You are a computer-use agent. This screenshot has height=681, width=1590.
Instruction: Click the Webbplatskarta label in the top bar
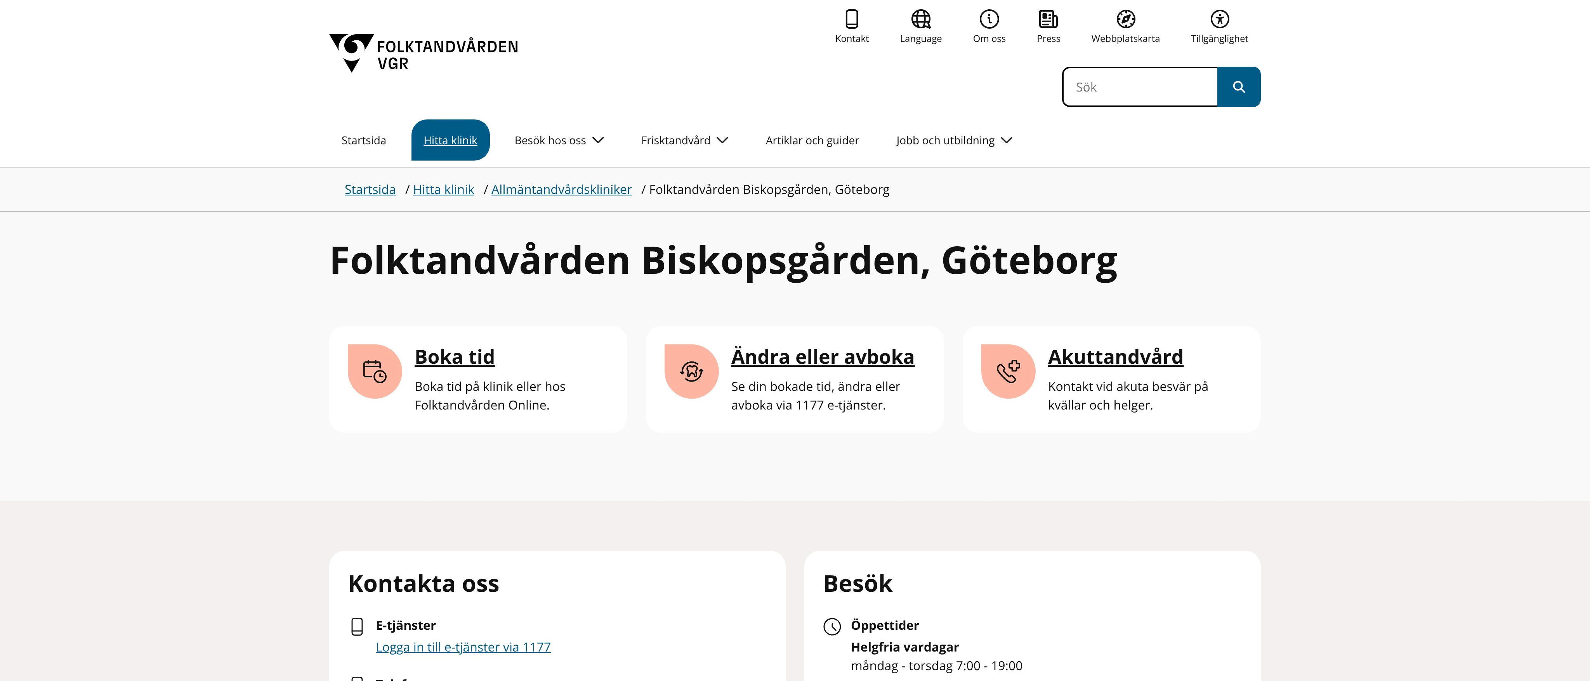[x=1126, y=39]
